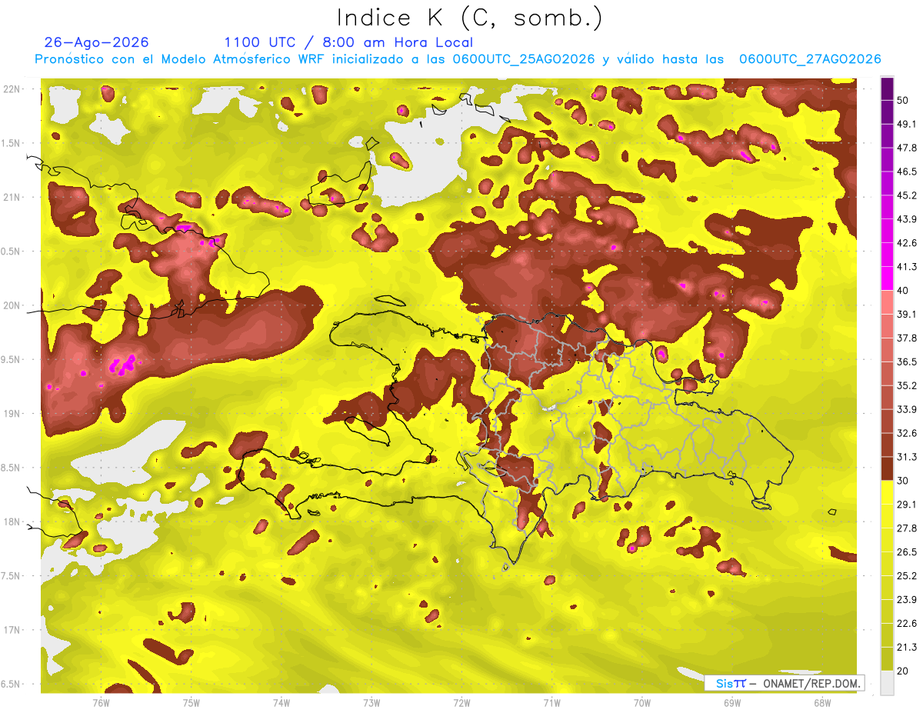Click the "25.2" color bar value
Viewport: 923px width, 713px height.
[x=907, y=575]
